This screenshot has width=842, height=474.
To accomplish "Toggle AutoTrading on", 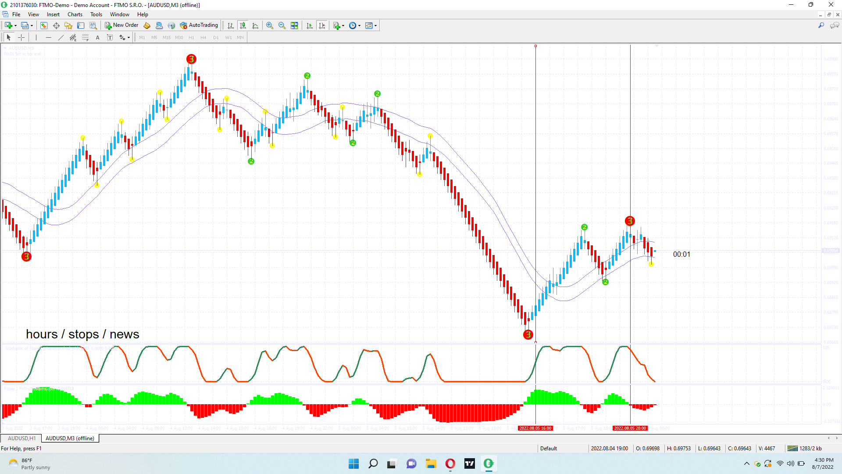I will click(x=199, y=25).
